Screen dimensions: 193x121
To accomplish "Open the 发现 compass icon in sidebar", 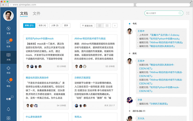I will click(8, 29).
